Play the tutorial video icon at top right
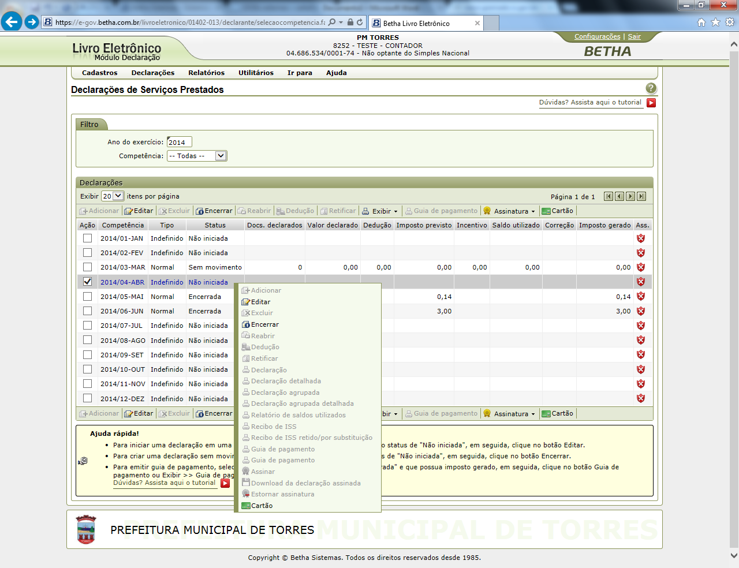Viewport: 739px width, 568px height. 651,103
